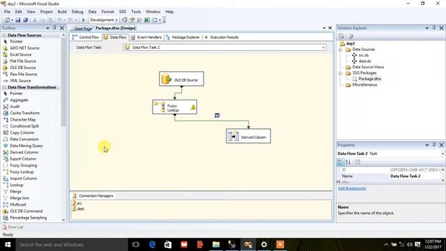Collapse the Data Flow Sources section
The width and height of the screenshot is (446, 251).
(4, 36)
